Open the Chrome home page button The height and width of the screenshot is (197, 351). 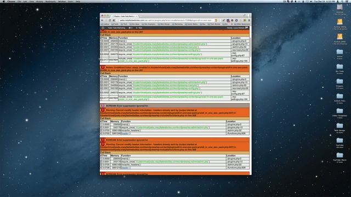tap(114, 20)
